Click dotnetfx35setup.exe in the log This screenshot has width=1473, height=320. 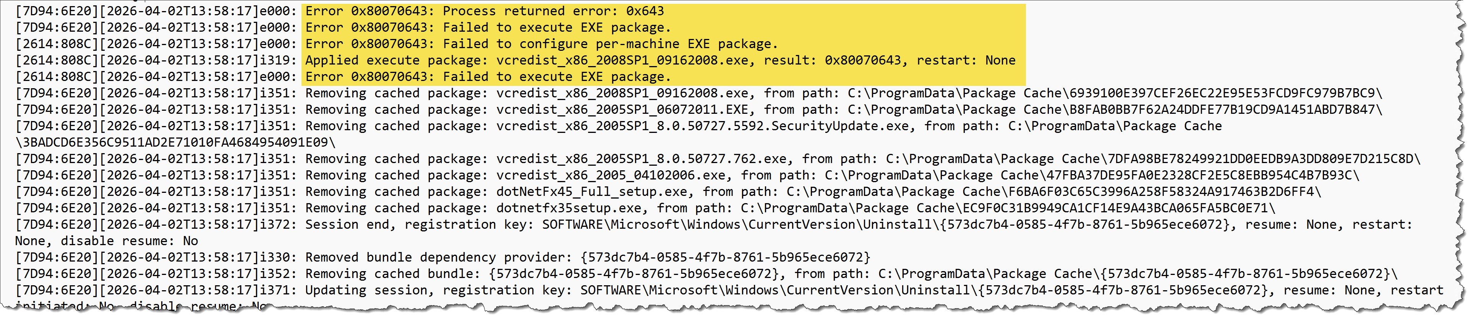click(x=569, y=208)
